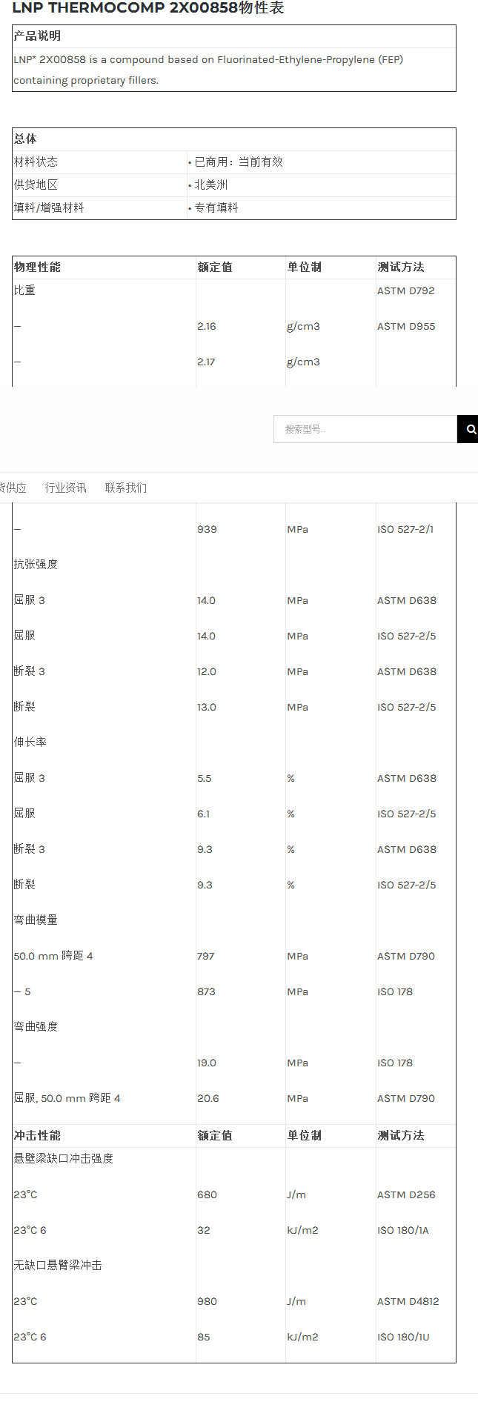This screenshot has width=478, height=1419.
Task: Click the ASTM D4812 test method cell
Action: click(x=408, y=1301)
